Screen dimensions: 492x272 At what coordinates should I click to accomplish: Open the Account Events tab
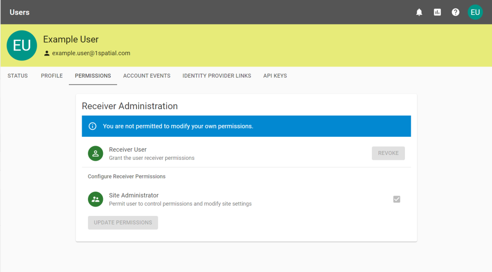point(147,76)
